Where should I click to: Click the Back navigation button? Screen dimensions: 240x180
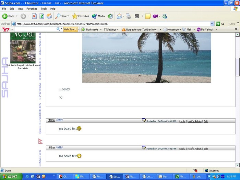point(8,16)
